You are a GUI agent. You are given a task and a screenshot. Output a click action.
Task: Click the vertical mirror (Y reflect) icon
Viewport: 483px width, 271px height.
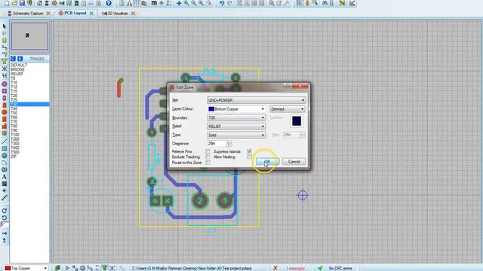tap(4, 241)
